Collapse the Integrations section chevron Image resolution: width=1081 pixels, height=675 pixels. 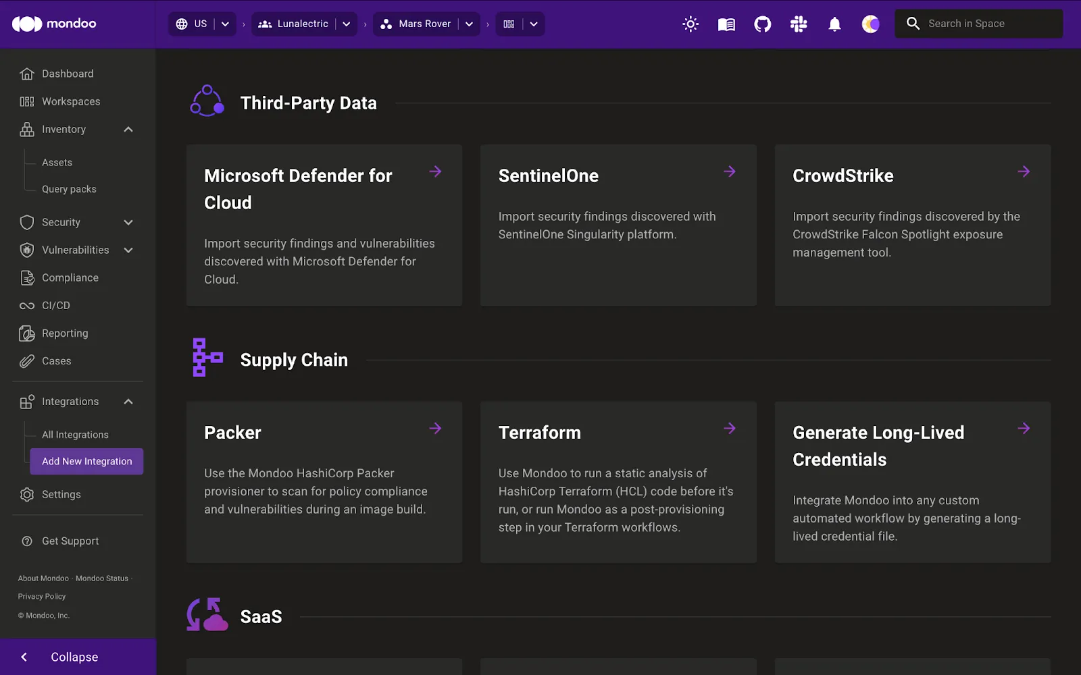click(x=128, y=402)
